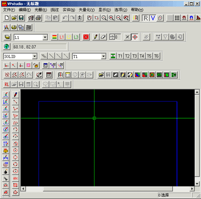Click the RL raster load icon
The image size is (201, 199).
click(7, 84)
